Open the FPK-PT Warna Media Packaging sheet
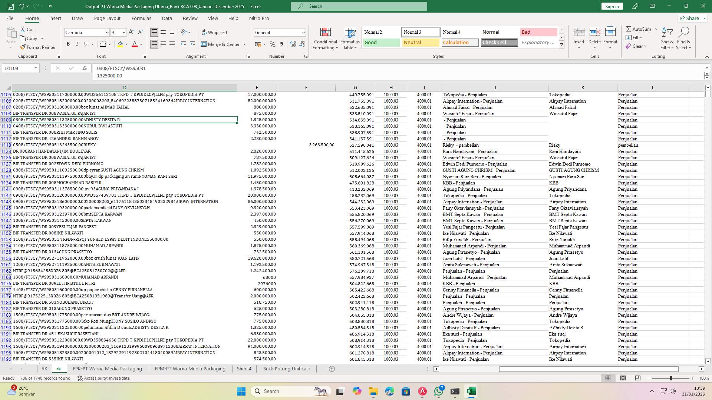Viewport: 712px width, 400px height. [x=108, y=369]
